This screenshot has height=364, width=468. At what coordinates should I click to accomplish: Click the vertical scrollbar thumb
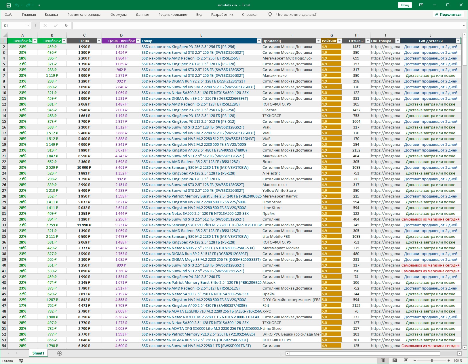(x=465, y=52)
